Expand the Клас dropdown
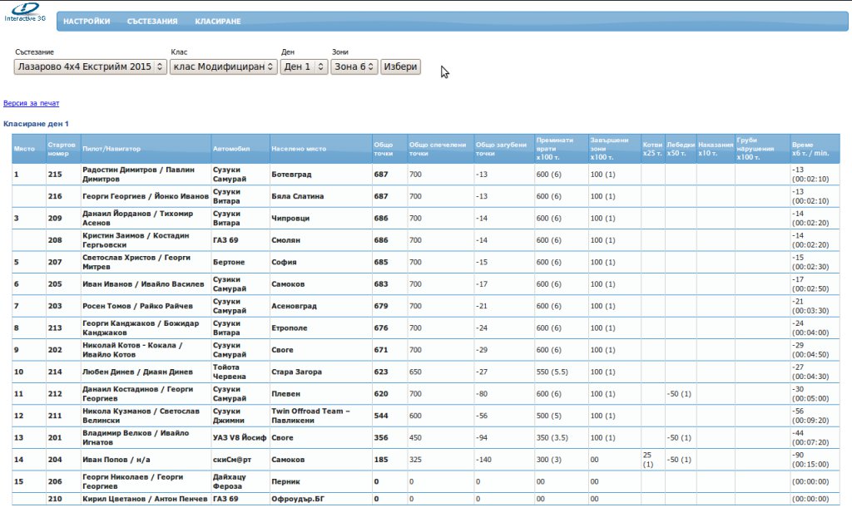852x532 pixels. click(x=223, y=66)
